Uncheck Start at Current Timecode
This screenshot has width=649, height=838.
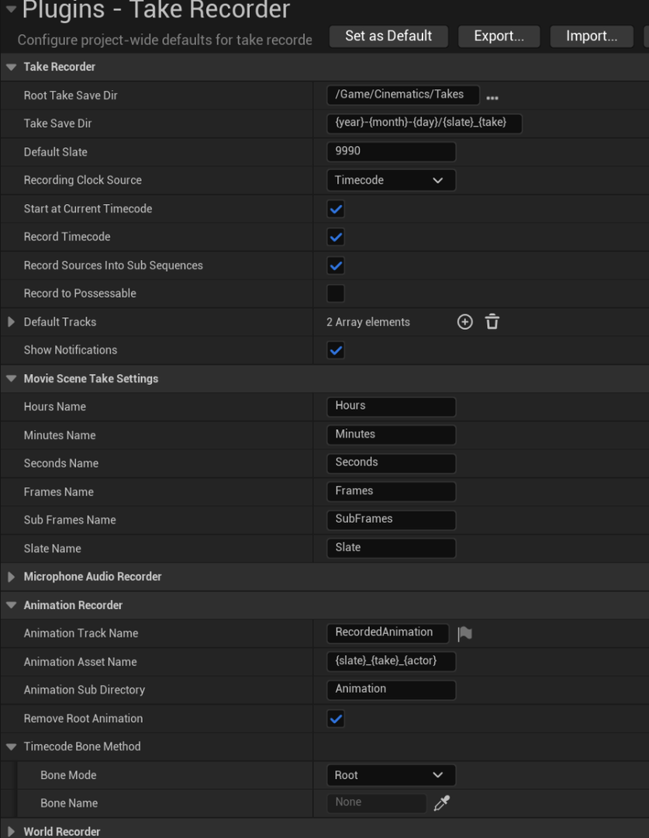click(x=335, y=208)
